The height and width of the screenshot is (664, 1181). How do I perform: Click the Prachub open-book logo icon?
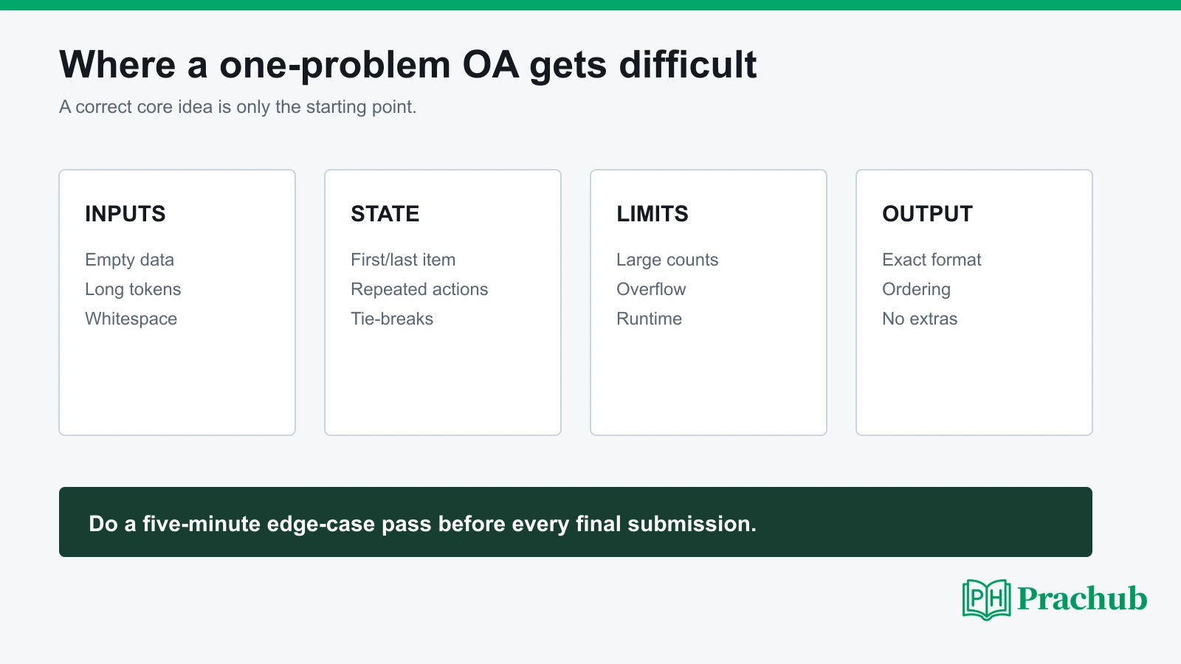point(987,599)
